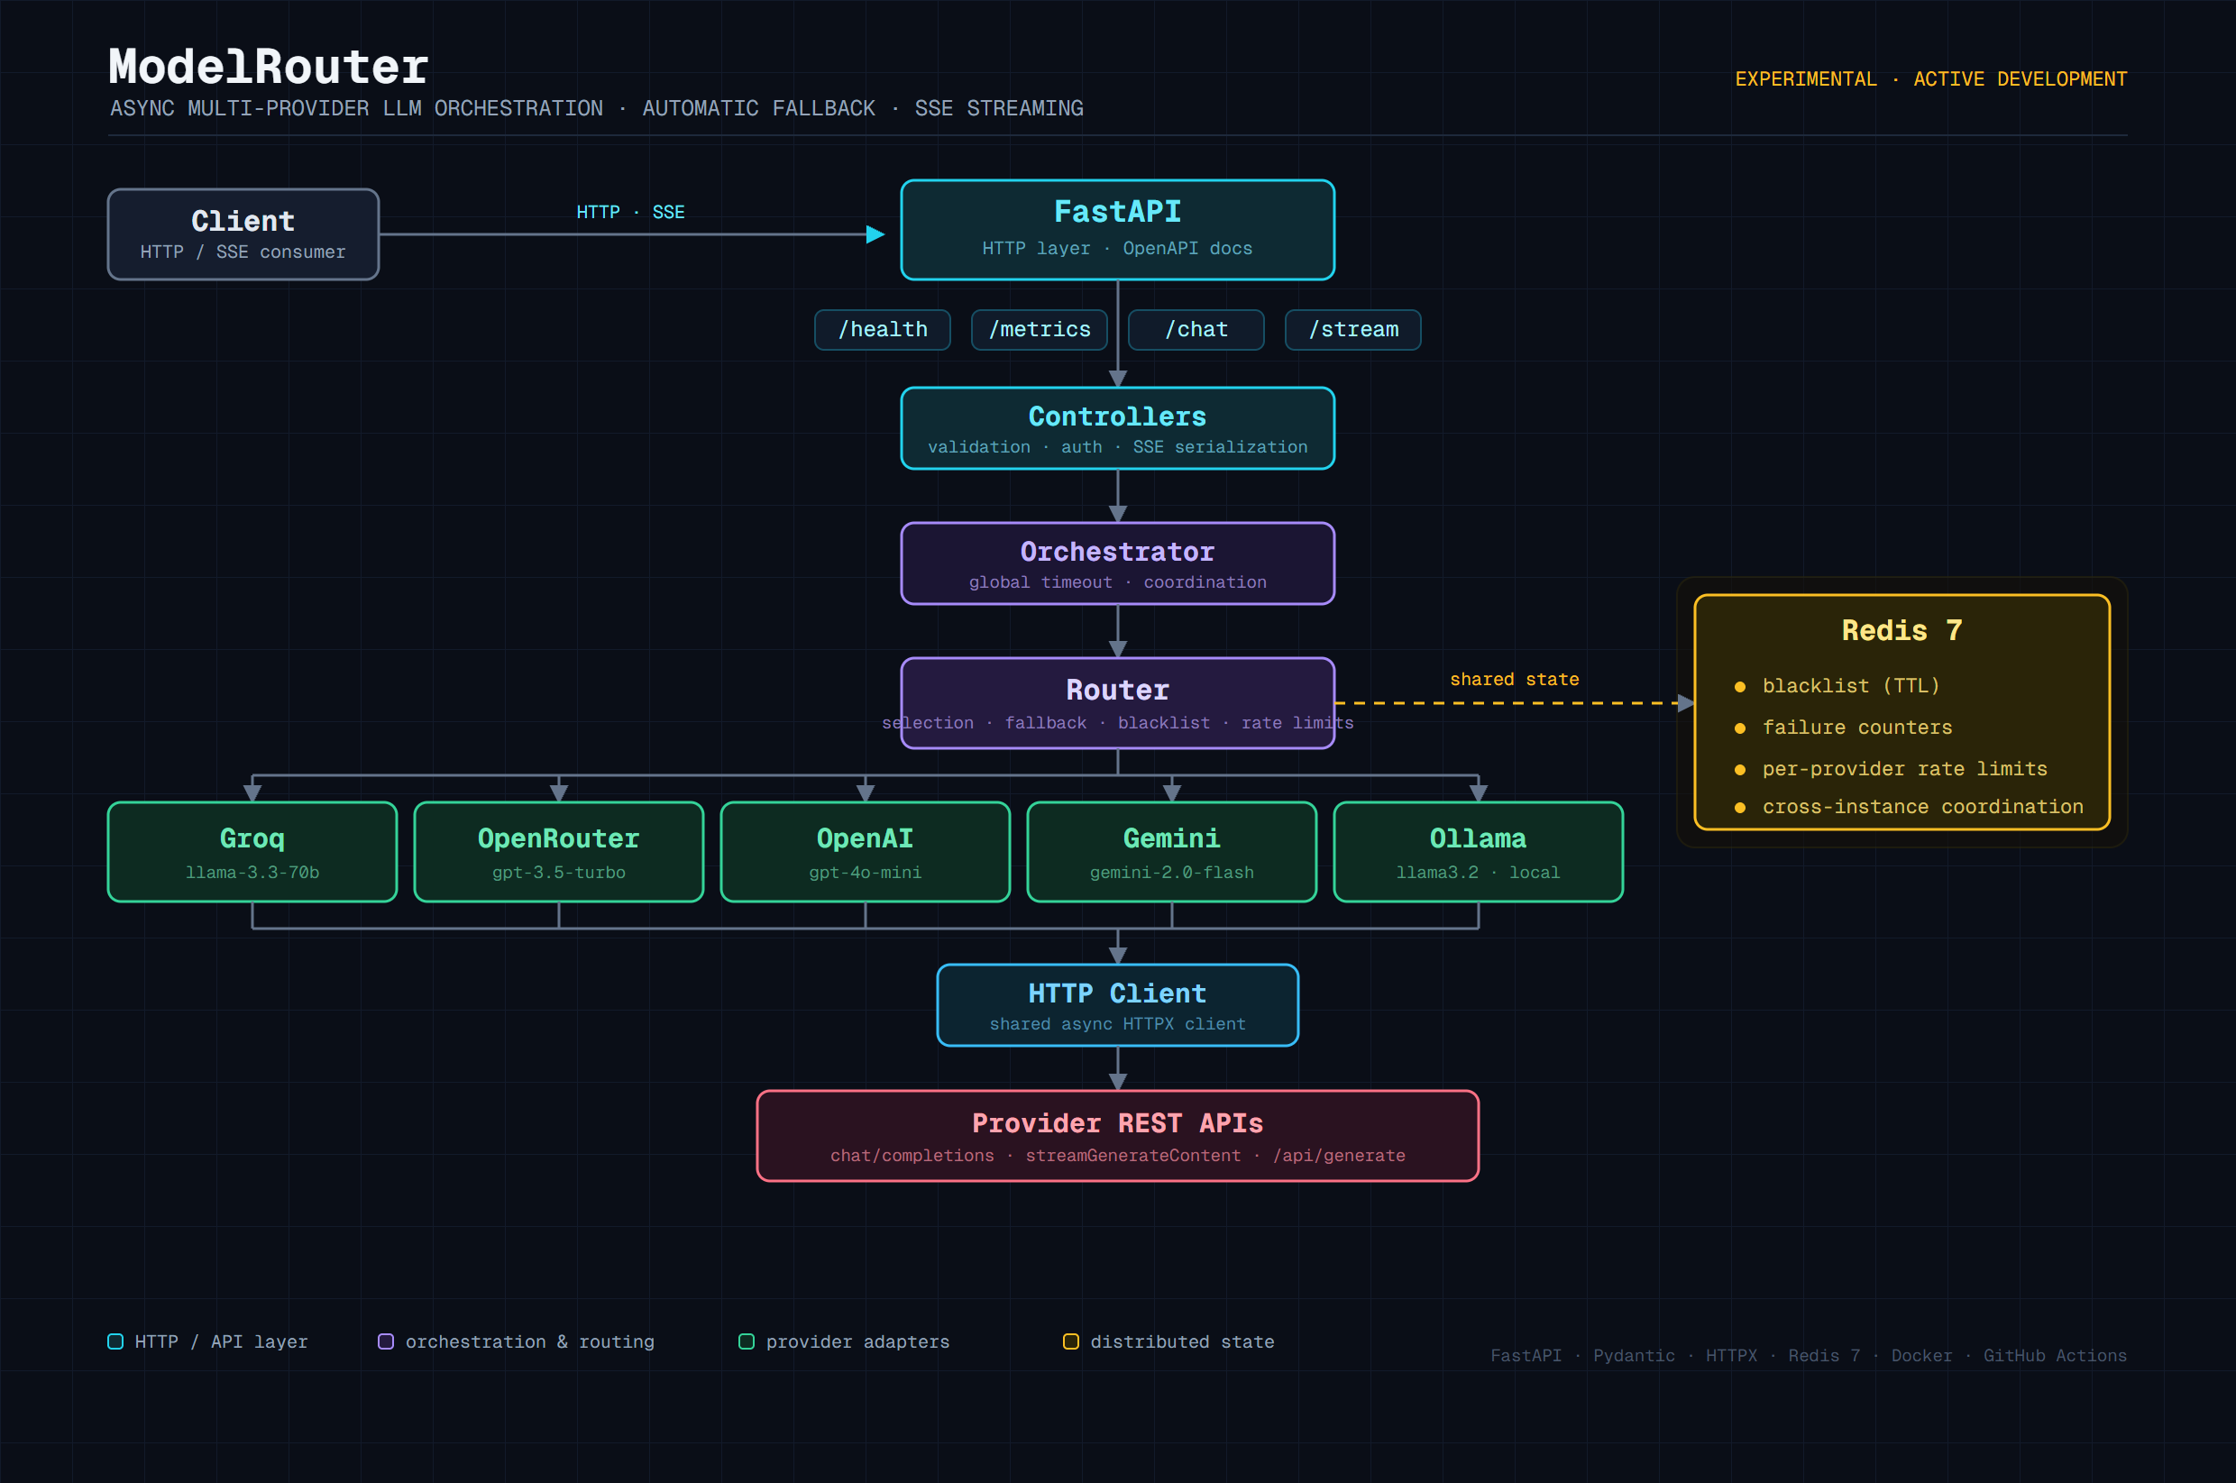This screenshot has width=2236, height=1483.
Task: Click 'Docker' in the footer tech list
Action: (x=1921, y=1355)
